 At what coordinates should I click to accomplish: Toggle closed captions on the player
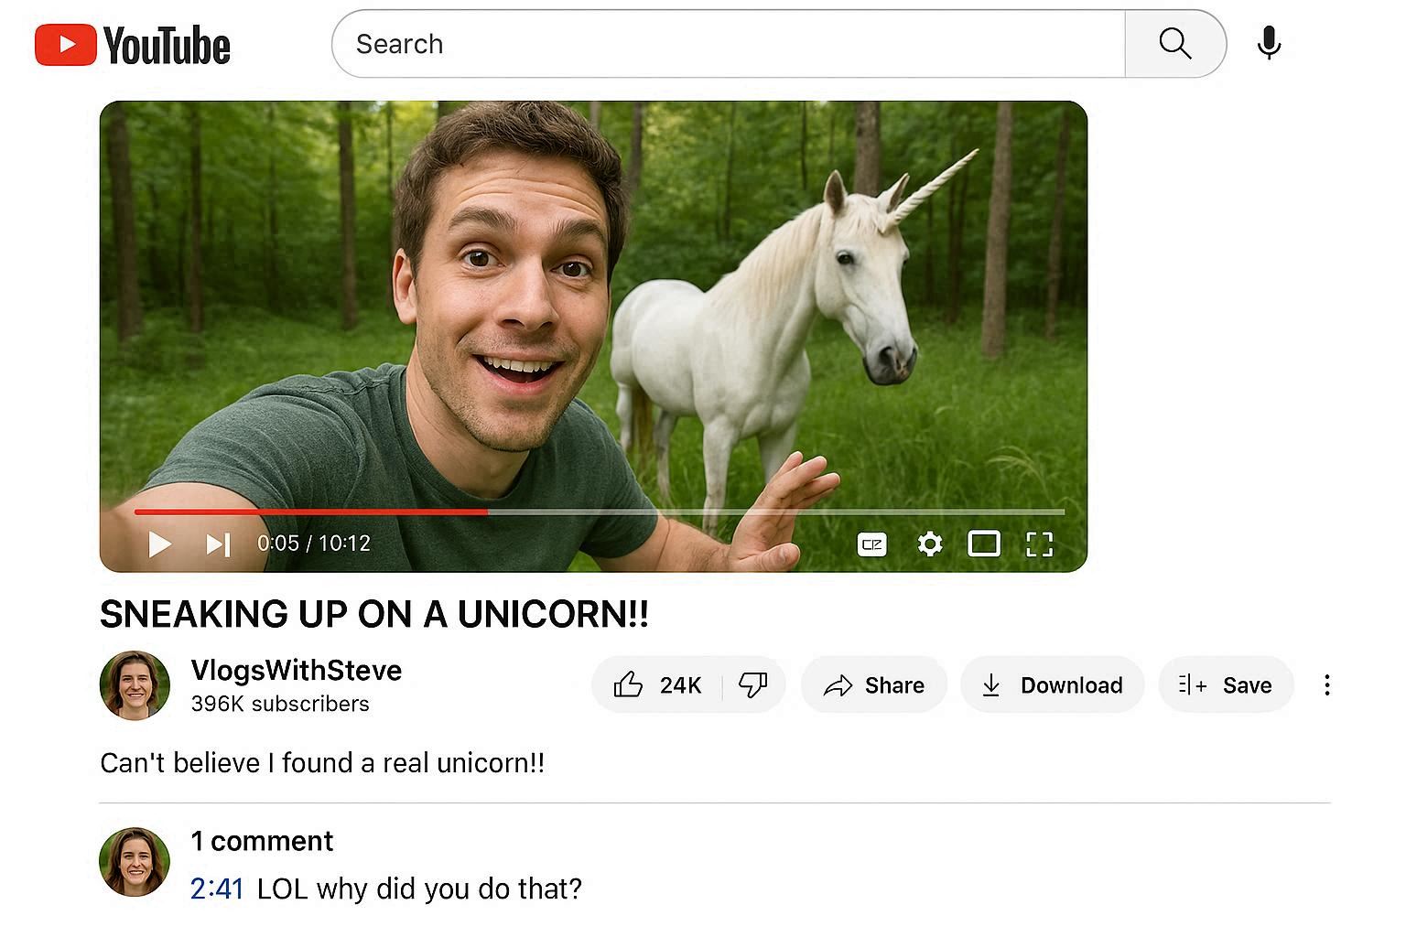(x=871, y=544)
